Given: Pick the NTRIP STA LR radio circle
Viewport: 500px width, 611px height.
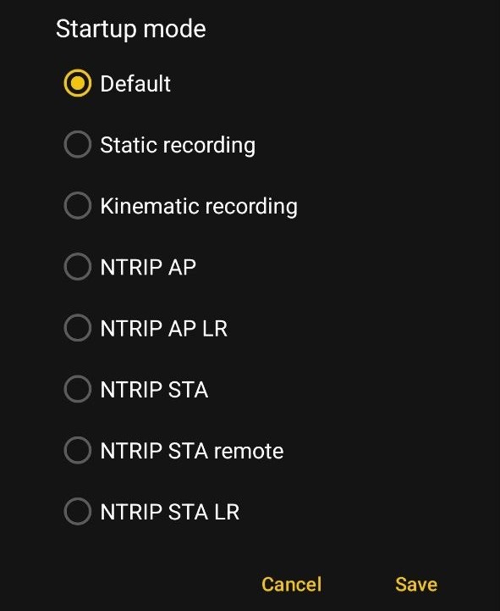Looking at the screenshot, I should 78,512.
